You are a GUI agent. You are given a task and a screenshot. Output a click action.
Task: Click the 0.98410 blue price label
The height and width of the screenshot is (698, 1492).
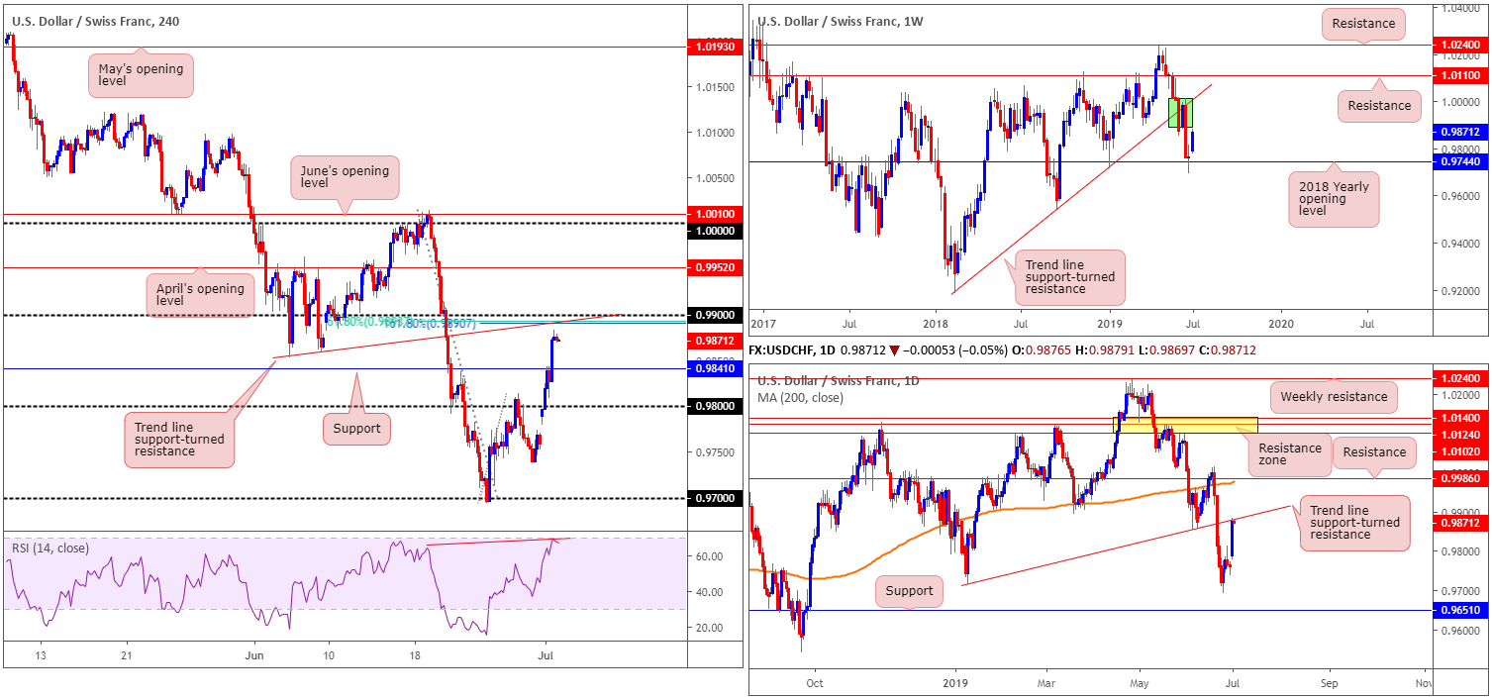pyautogui.click(x=713, y=369)
